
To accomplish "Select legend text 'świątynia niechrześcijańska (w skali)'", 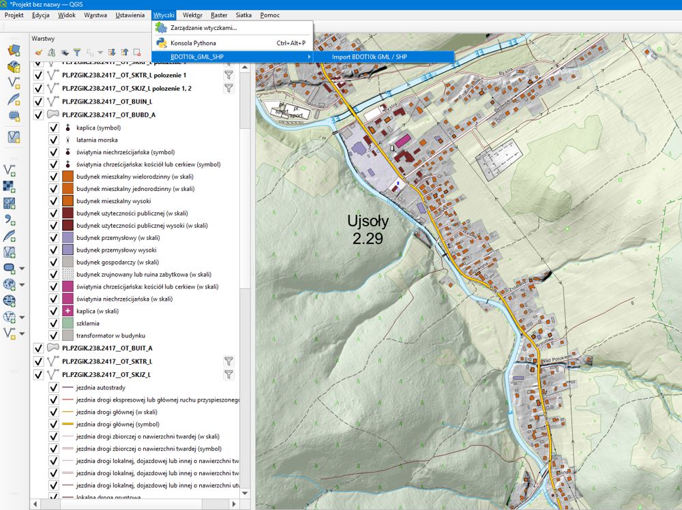I will (124, 299).
